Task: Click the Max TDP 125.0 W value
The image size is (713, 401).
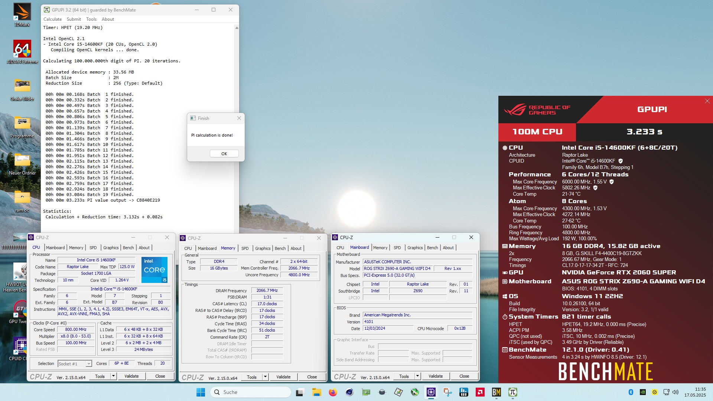Action: coord(127,267)
